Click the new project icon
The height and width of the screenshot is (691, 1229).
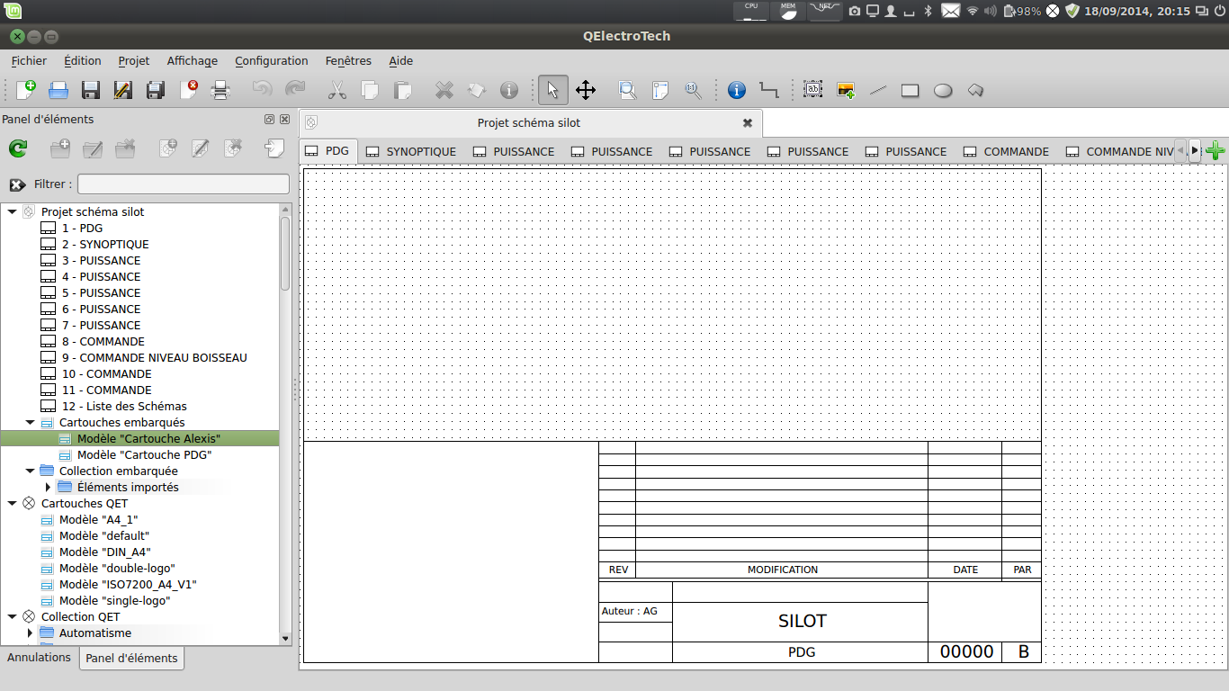tap(26, 90)
